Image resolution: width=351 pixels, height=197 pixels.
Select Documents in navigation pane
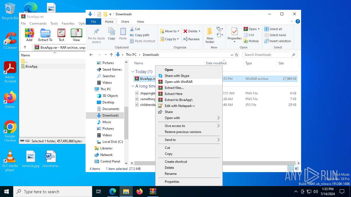click(x=111, y=109)
